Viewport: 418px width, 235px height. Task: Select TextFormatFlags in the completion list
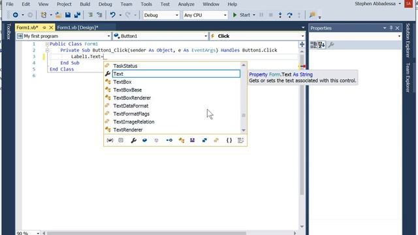131,114
